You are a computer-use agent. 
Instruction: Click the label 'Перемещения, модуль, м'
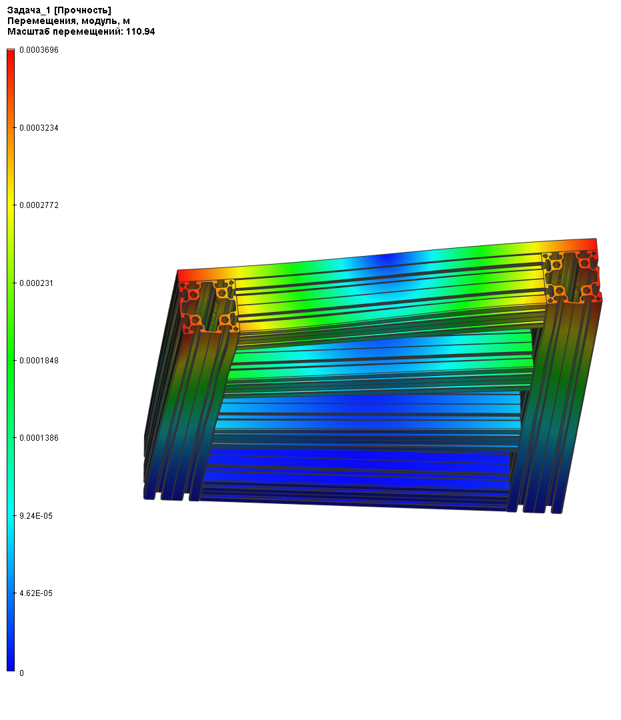(69, 21)
